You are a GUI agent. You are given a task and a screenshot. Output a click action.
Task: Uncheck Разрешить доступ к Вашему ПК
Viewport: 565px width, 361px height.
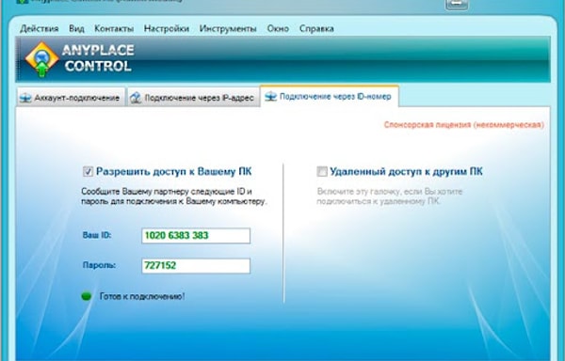tap(88, 171)
